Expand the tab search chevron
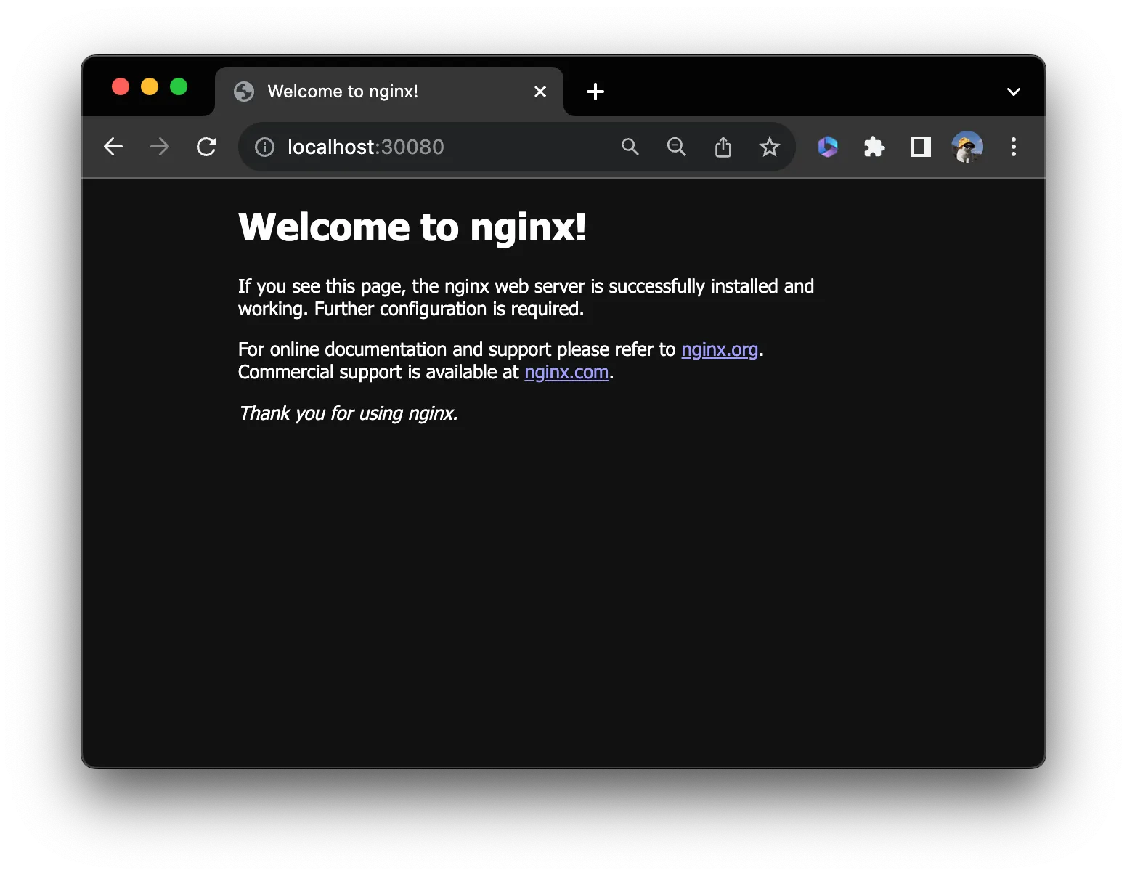This screenshot has height=876, width=1127. [x=1014, y=92]
